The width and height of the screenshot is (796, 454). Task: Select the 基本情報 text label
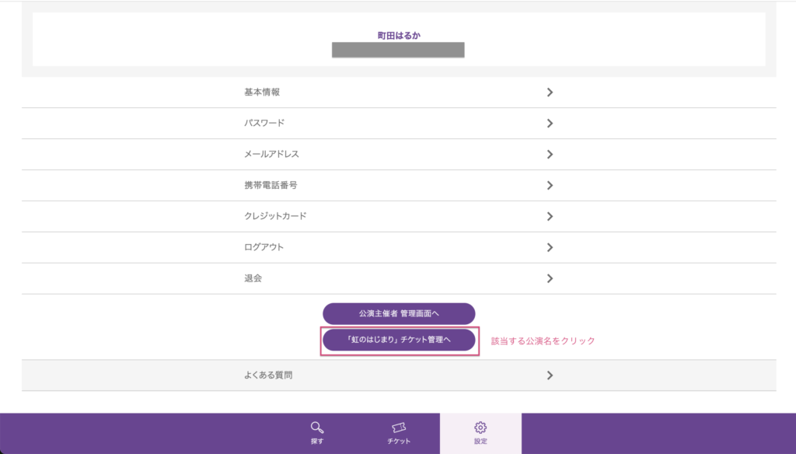click(262, 93)
